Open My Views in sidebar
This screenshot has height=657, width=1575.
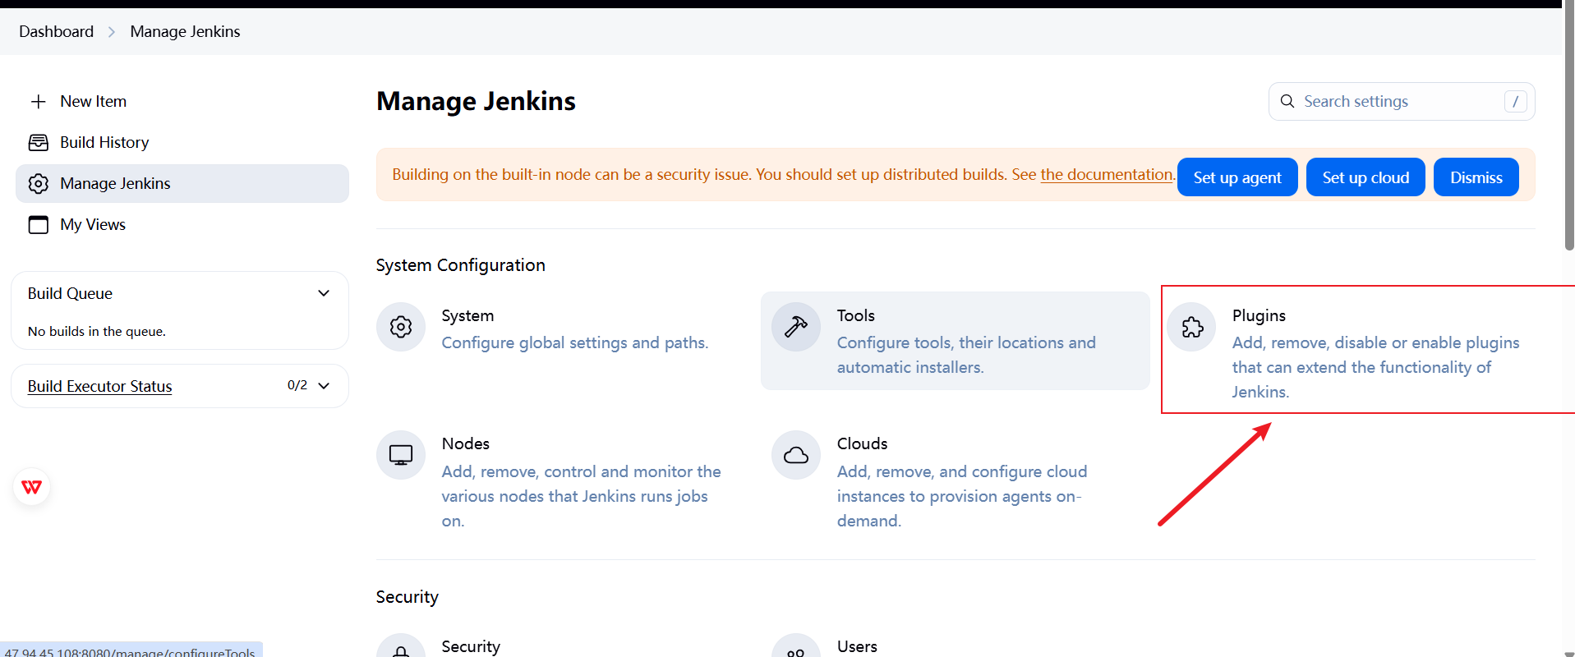point(182,224)
